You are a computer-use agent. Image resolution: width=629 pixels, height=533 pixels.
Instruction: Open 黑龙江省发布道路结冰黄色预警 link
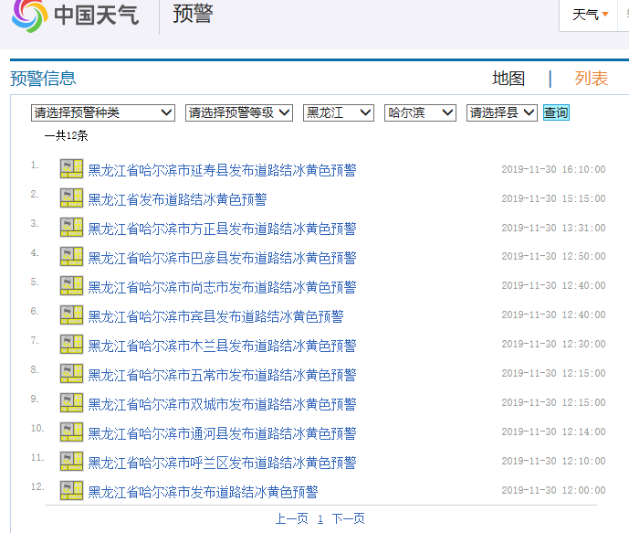click(177, 199)
